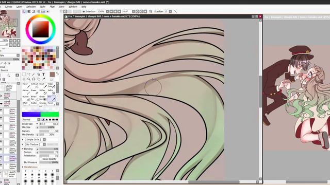The width and height of the screenshot is (330, 185).
Task: Open the Filter menu
Action: coord(52,7)
